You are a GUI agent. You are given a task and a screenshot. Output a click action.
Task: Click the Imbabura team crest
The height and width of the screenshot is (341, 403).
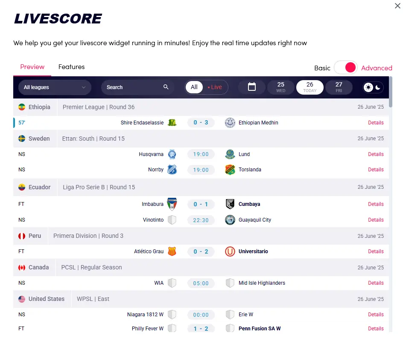172,204
